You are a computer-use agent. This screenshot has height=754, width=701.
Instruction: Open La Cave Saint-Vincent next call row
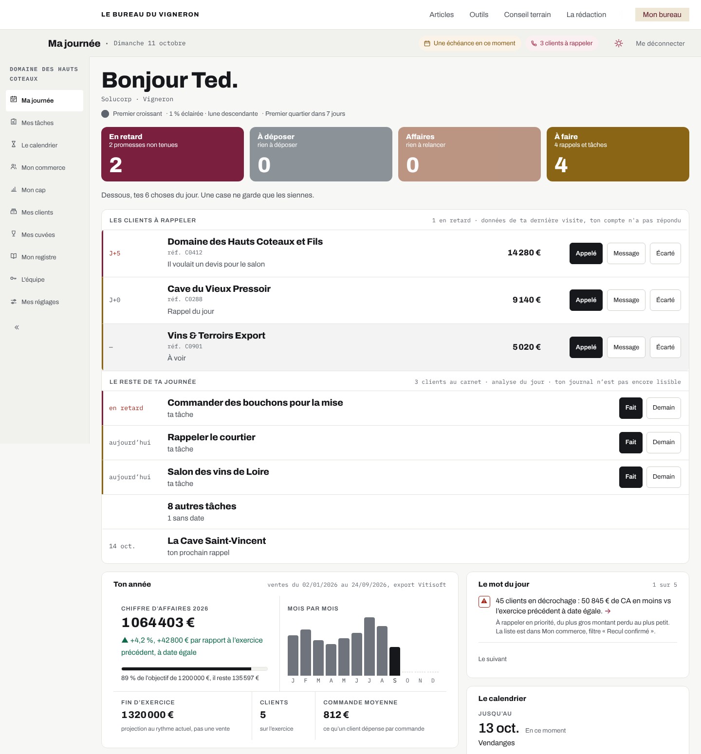click(x=395, y=546)
